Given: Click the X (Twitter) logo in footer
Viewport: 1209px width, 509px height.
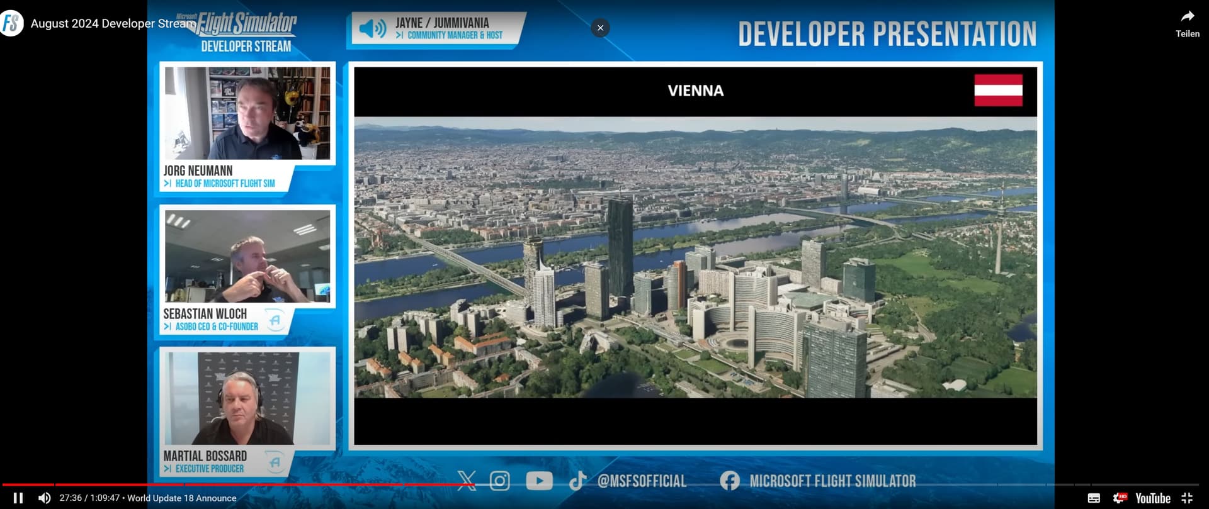Looking at the screenshot, I should click(467, 481).
